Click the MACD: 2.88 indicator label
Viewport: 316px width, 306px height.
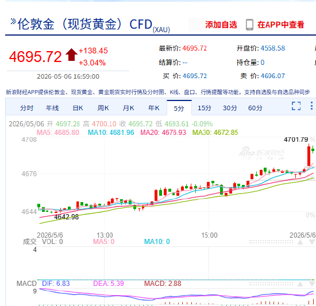(163, 284)
